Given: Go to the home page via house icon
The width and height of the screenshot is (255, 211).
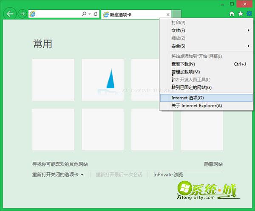Looking at the screenshot, I should (x=232, y=14).
